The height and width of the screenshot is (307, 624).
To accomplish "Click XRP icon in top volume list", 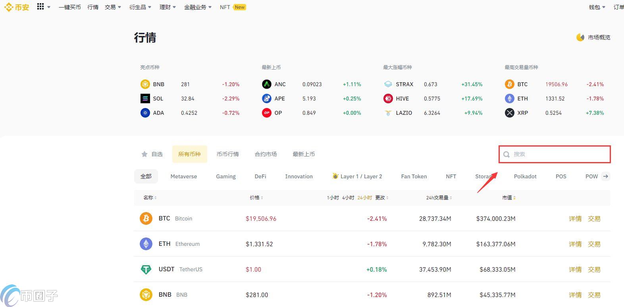I will pos(510,113).
